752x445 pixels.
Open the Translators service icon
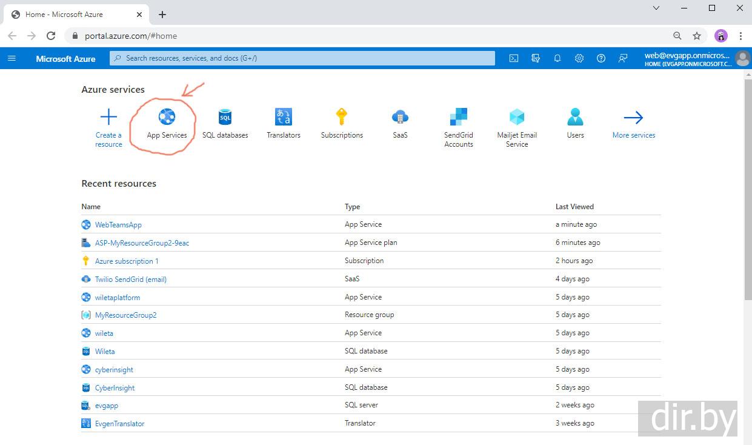tap(283, 117)
